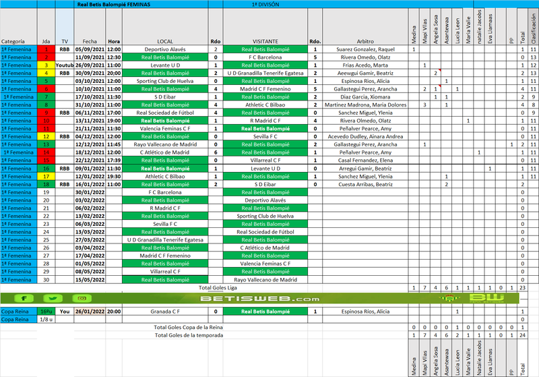This screenshot has height=377, width=539.
Task: Click referee 'Martinez Madrona, Maria Dolores' cell
Action: pos(365,105)
